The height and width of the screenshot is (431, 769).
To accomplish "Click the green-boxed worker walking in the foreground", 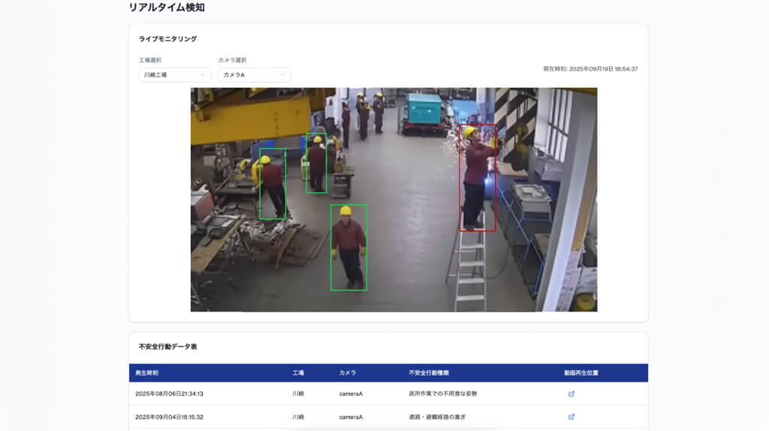I will 348,247.
